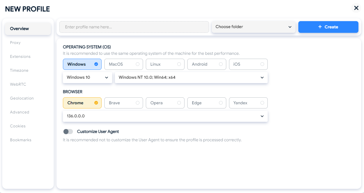
Task: Toggle the Customize User Agent switch
Action: [68, 132]
